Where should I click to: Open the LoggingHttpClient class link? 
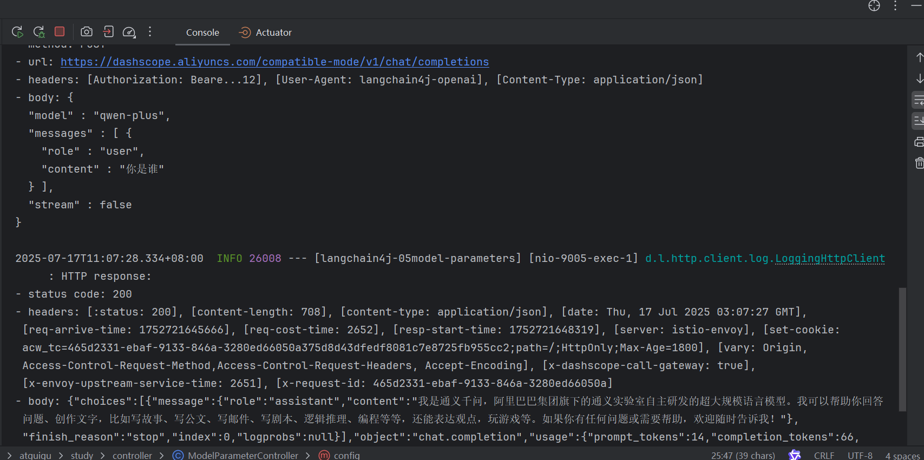pyautogui.click(x=830, y=258)
